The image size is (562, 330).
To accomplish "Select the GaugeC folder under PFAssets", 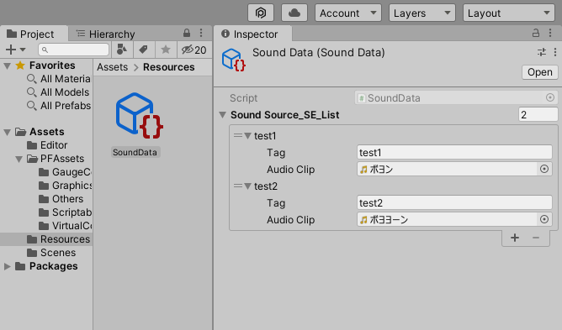I will click(65, 172).
